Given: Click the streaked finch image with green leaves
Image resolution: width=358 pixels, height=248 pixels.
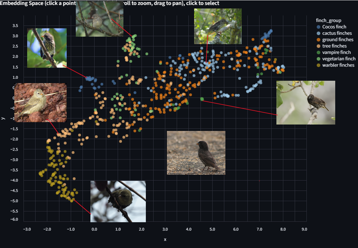Looking at the screenshot, I should [47, 48].
